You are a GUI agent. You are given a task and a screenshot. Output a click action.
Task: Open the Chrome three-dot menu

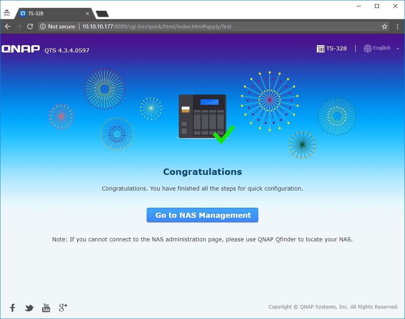pos(397,26)
